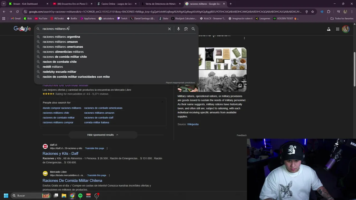The image size is (356, 200).
Task: Translate the daff.cl result page
Action: pyautogui.click(x=95, y=148)
